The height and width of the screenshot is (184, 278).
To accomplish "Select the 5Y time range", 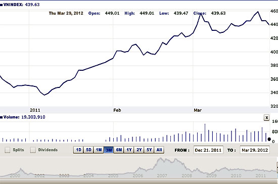I will 149,150.
